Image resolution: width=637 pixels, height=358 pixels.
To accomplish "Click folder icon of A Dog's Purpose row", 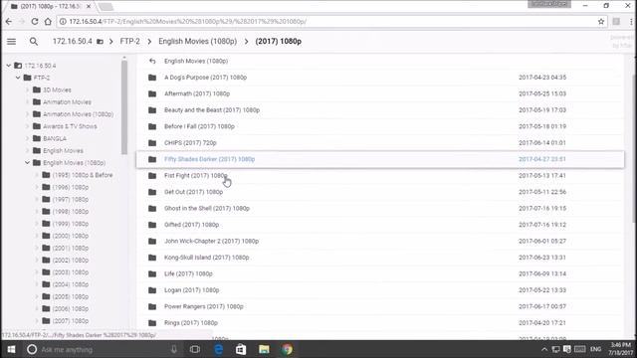I will coord(152,78).
